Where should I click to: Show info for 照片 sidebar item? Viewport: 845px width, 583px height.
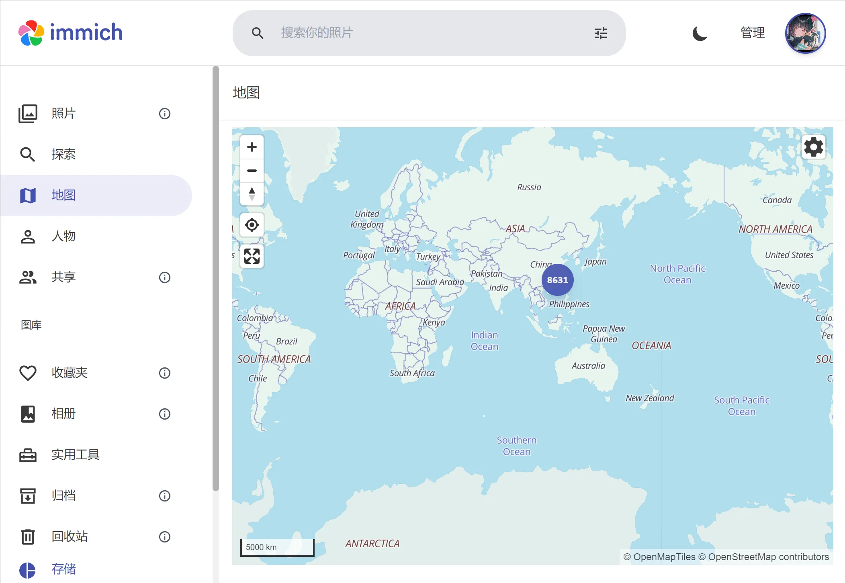[x=165, y=114]
